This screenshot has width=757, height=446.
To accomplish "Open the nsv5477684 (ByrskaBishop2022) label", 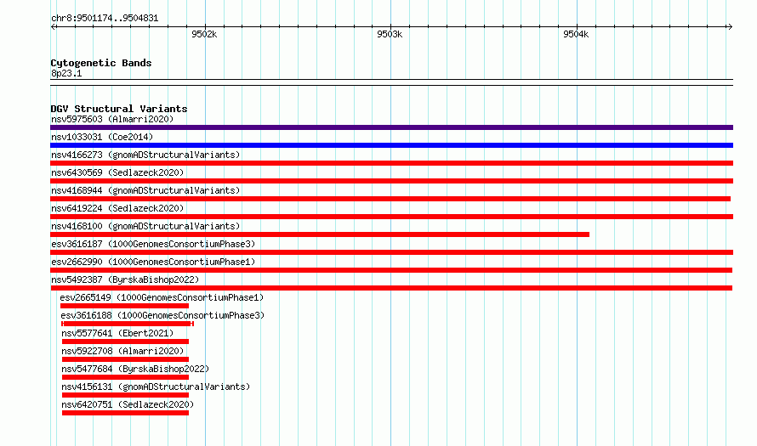I will [135, 369].
